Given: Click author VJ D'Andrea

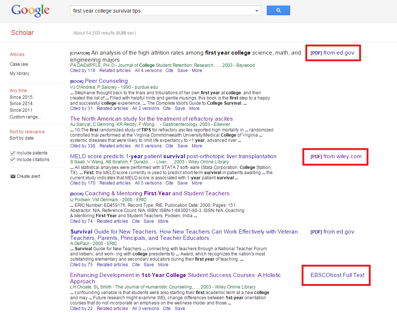Looking at the screenshot, I should 82,87.
